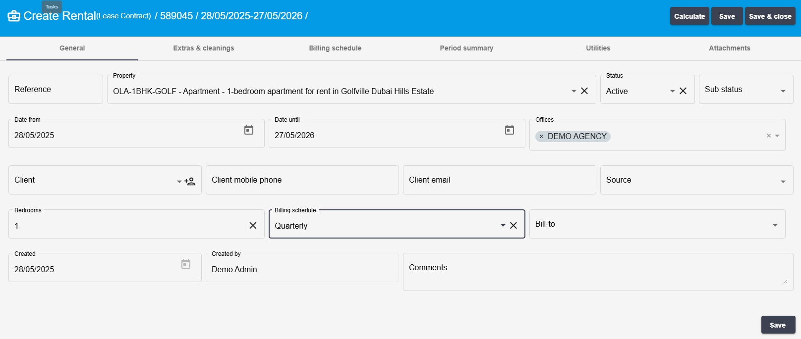Open the Bill-to dropdown

click(x=775, y=226)
